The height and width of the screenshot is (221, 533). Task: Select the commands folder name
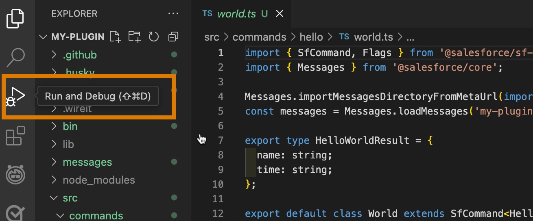pos(96,215)
